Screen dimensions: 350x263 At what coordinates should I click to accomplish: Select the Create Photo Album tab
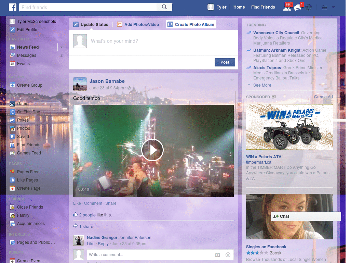(x=191, y=24)
